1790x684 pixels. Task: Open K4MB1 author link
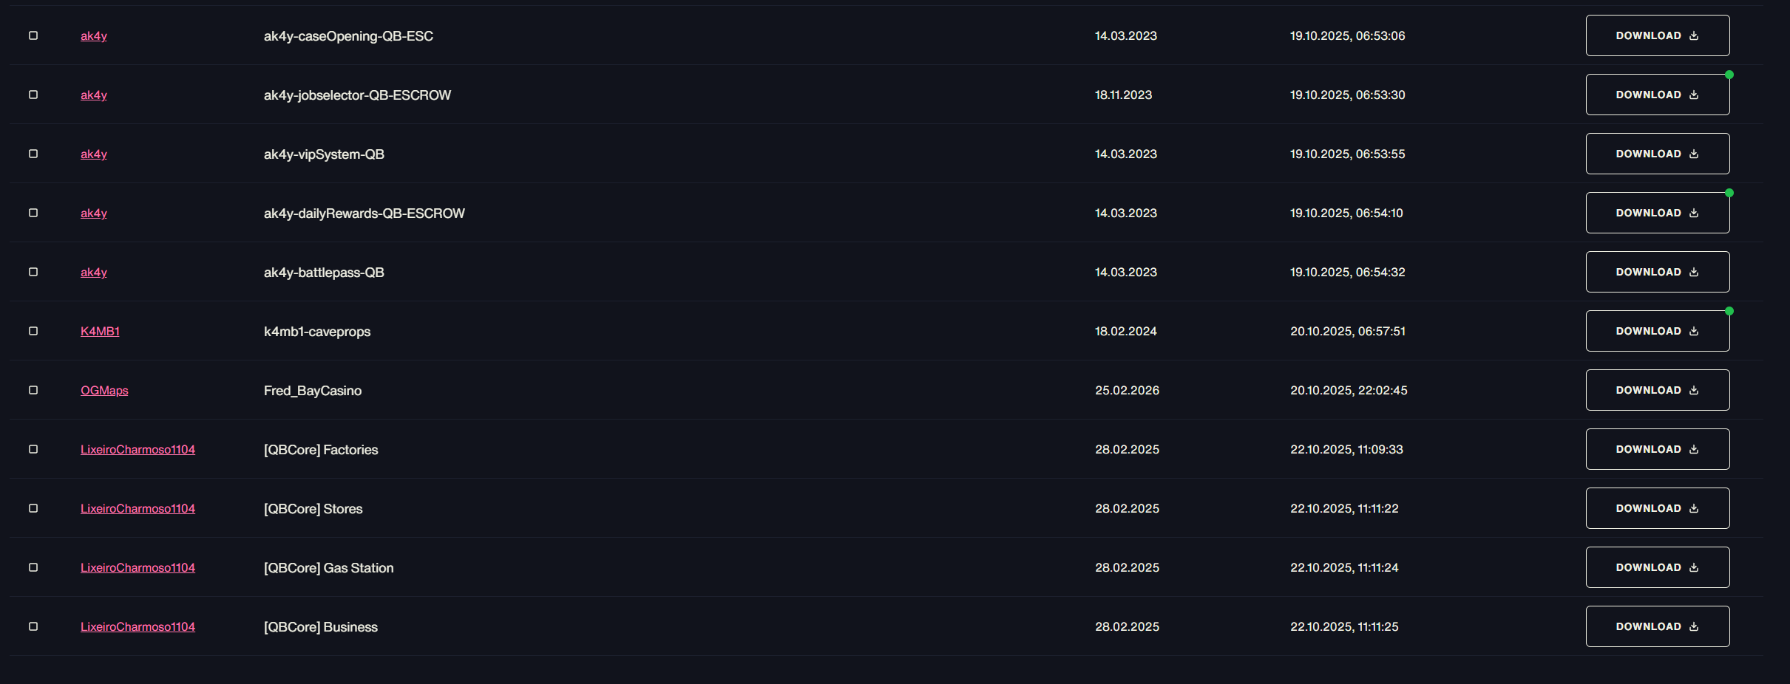(x=100, y=331)
